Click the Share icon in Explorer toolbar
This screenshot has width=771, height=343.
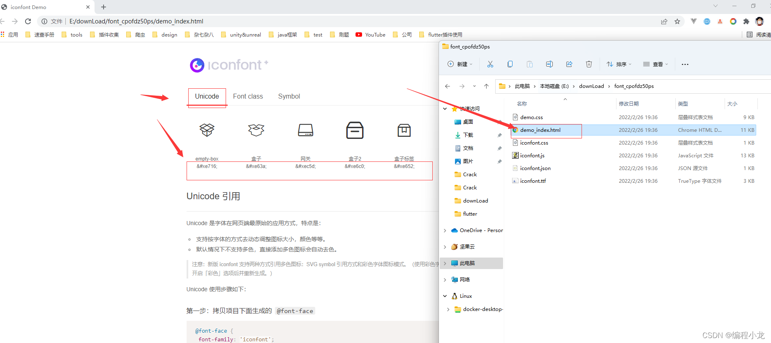[x=569, y=64]
